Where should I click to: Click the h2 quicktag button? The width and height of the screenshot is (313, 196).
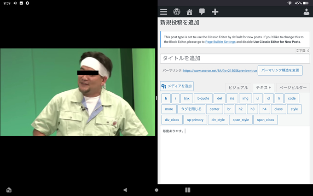[x=241, y=109]
